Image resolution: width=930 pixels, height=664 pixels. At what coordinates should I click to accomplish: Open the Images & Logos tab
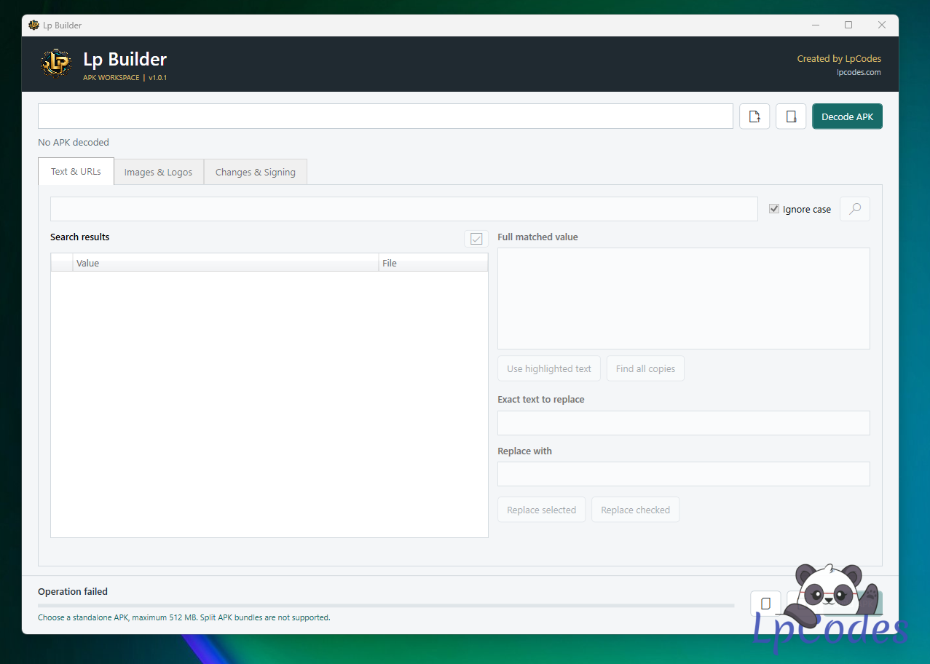(158, 173)
